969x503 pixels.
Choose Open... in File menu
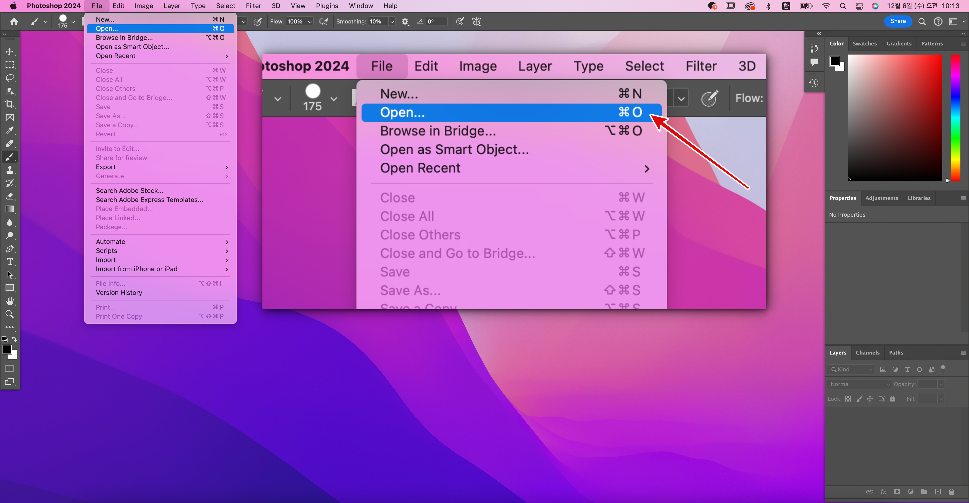pos(160,29)
